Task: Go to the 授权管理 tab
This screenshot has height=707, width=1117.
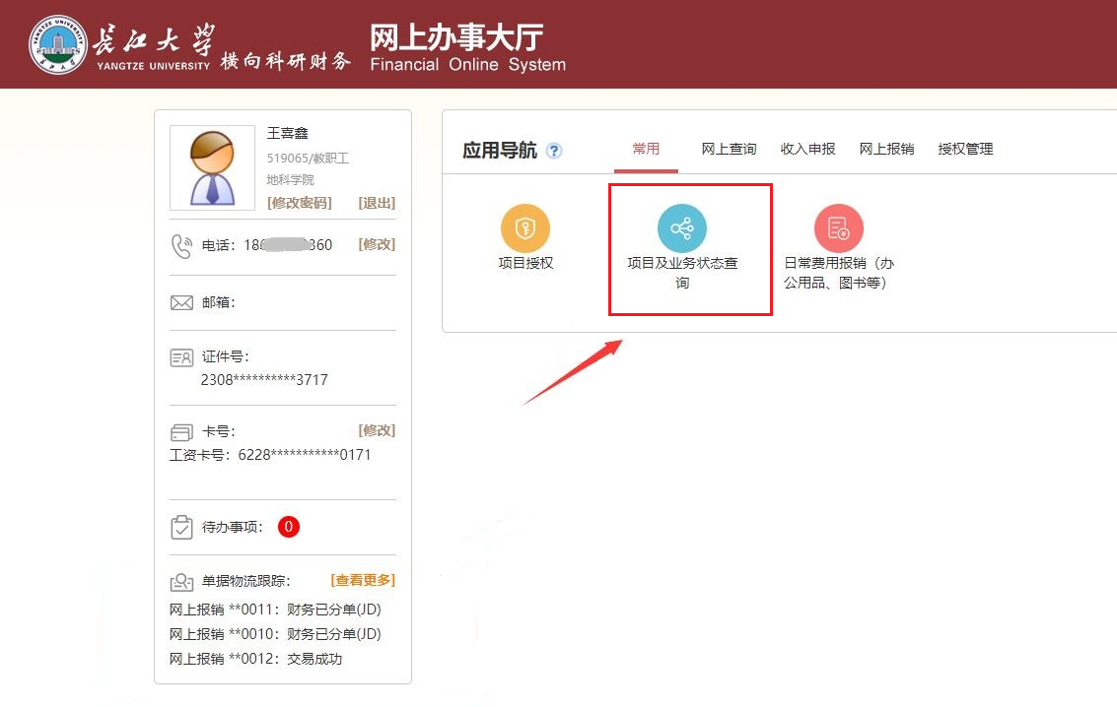Action: click(965, 149)
